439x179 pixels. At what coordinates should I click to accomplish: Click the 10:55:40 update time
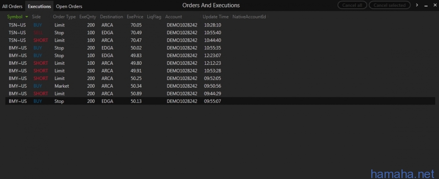point(213,33)
